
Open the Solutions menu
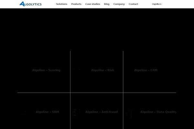[x=62, y=4]
